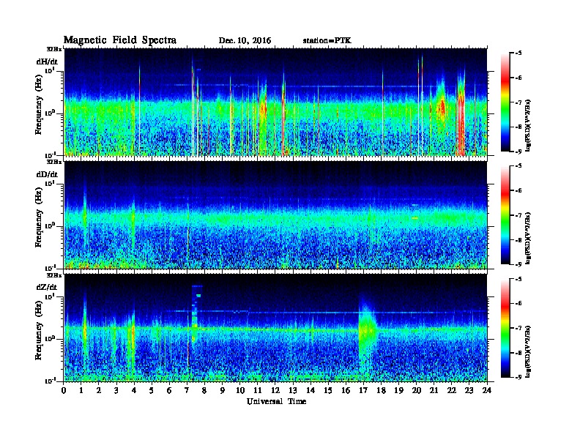The height and width of the screenshot is (448, 580).
Task: Click hour "2" on Universal Time axis
Action: [x=99, y=390]
